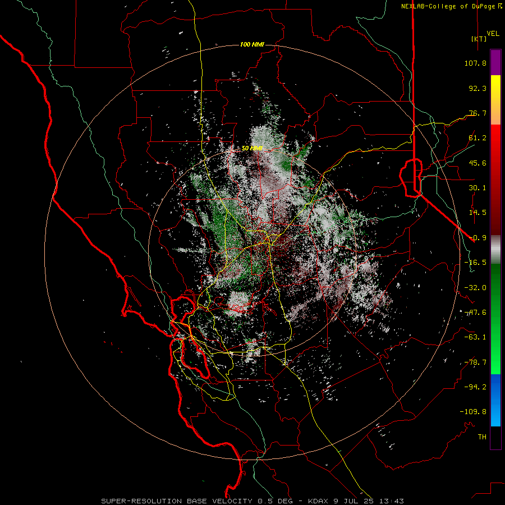
Task: Click the green segment of the color bar
Action: [495, 319]
